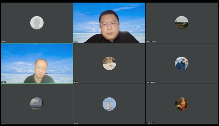
Task: Click name label under orange figure avatar
Action: coord(150,123)
